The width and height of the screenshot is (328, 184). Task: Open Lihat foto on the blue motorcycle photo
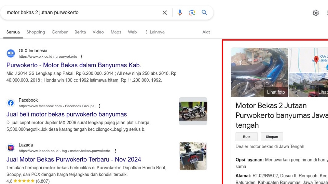coord(276,92)
